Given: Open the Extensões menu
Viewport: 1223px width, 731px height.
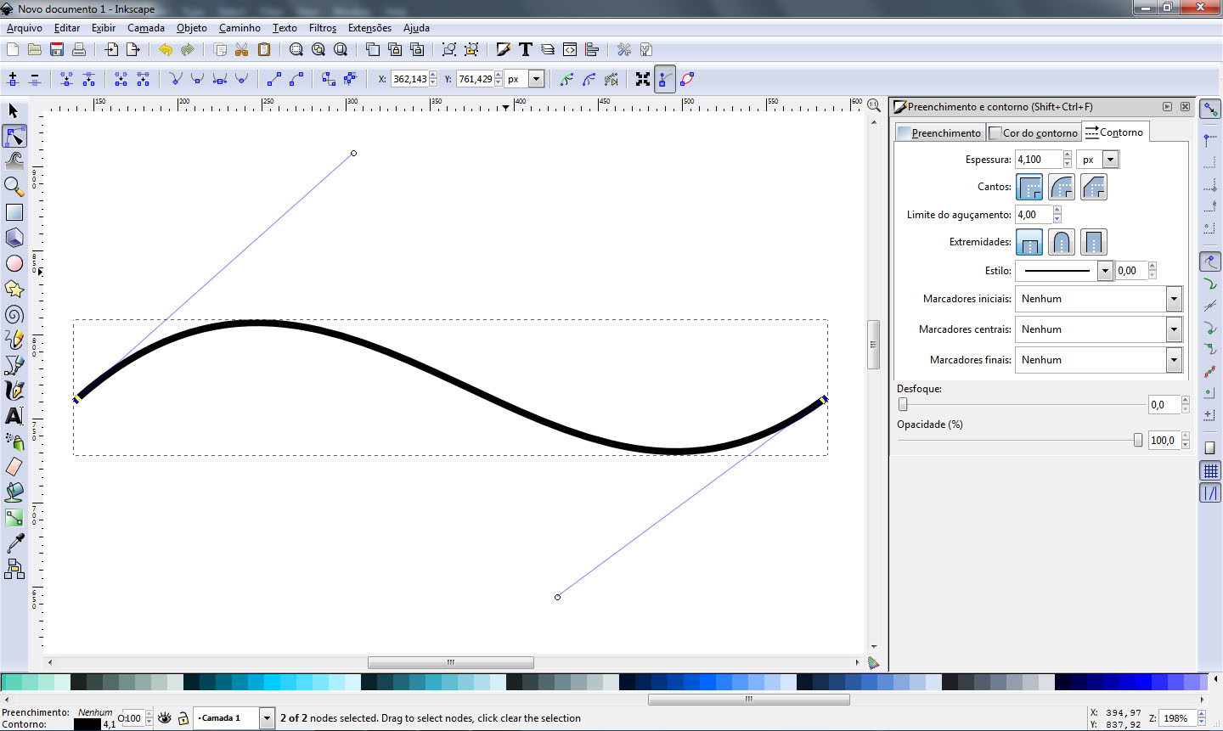Looking at the screenshot, I should click(x=369, y=28).
